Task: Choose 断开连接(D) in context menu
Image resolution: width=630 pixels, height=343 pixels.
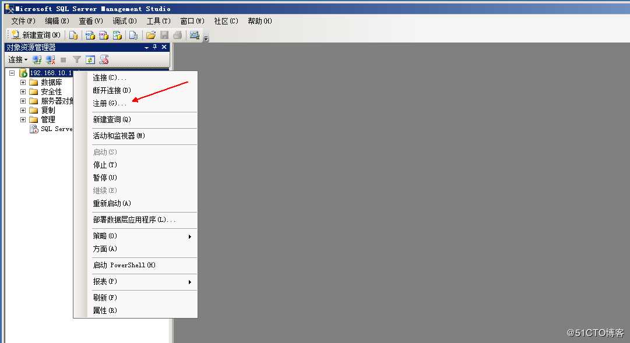Action: [x=135, y=90]
